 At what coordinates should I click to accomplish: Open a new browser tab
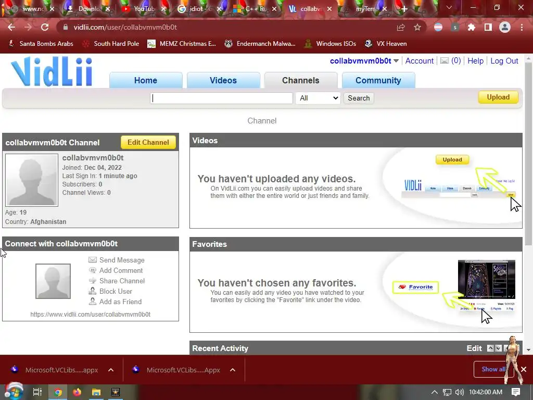click(x=404, y=9)
